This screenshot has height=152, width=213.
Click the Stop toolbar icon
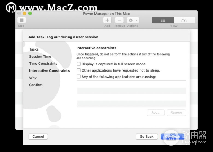point(22,20)
